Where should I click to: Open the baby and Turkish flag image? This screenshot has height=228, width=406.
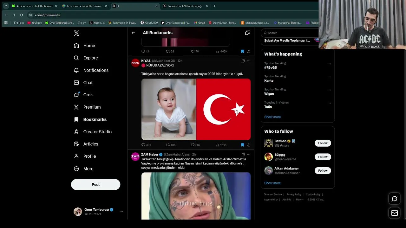196,109
